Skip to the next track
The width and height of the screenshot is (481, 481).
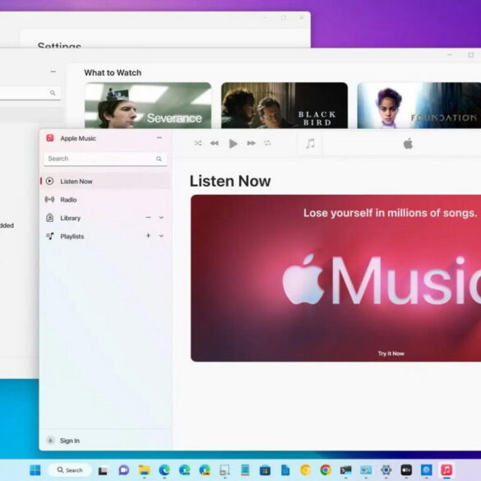(x=251, y=143)
